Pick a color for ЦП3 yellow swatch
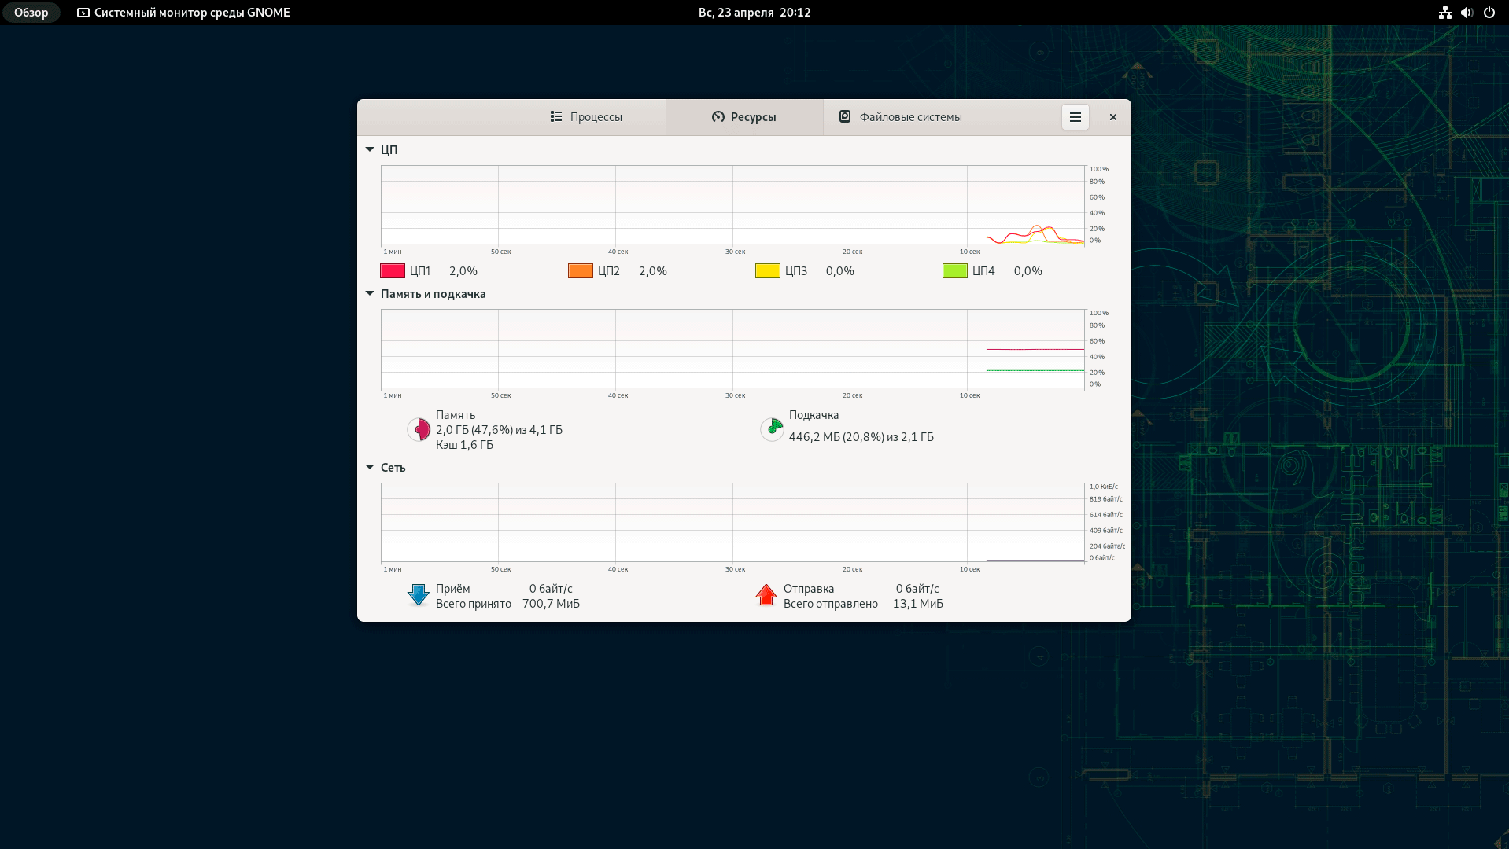Viewport: 1509px width, 849px height. tap(768, 271)
